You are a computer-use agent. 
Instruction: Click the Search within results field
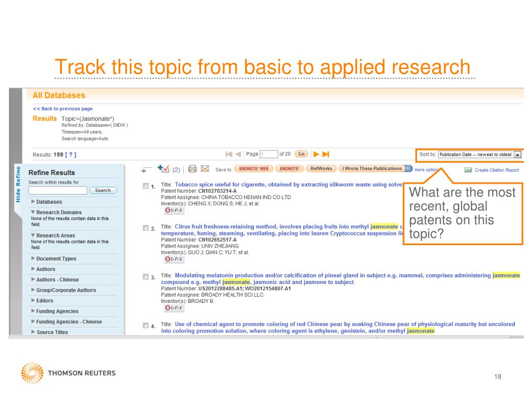(x=58, y=190)
